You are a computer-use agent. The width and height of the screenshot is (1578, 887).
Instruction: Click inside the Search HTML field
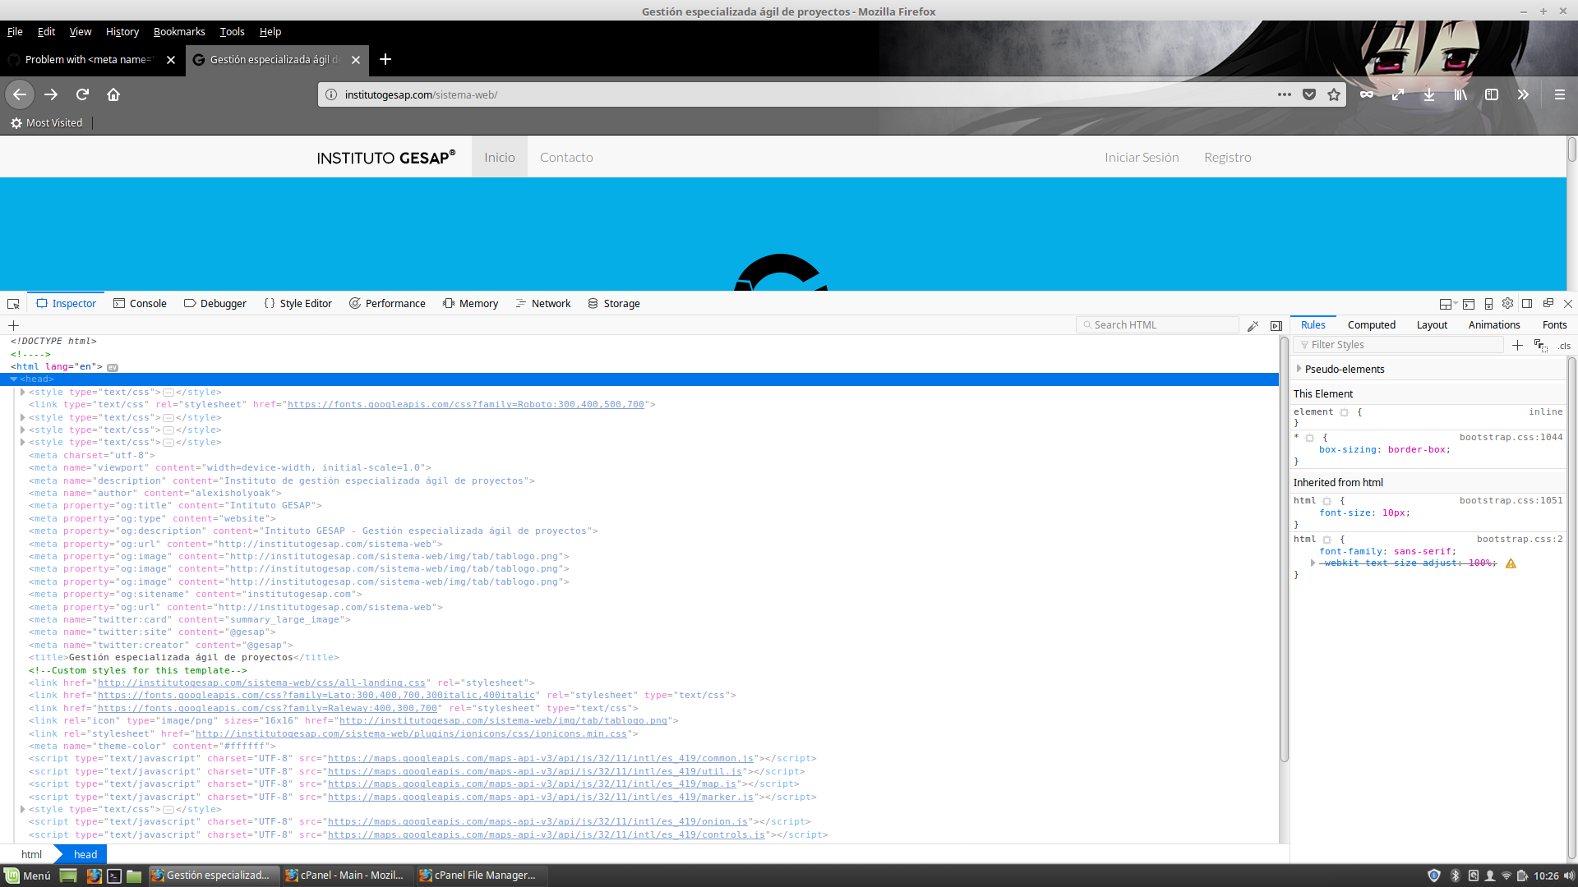pyautogui.click(x=1159, y=324)
